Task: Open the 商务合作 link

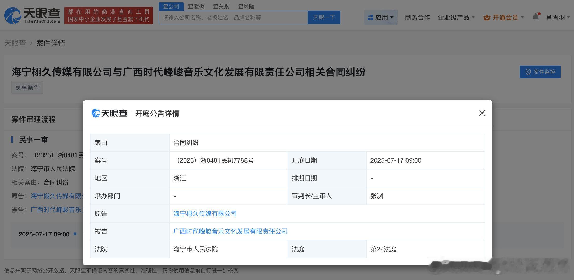Action: pos(417,17)
